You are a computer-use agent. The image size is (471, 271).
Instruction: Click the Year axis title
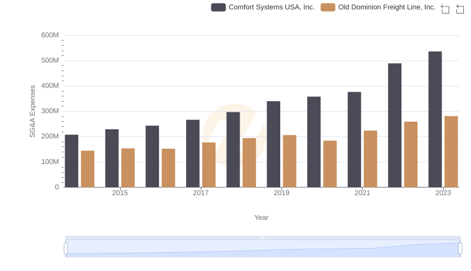261,218
